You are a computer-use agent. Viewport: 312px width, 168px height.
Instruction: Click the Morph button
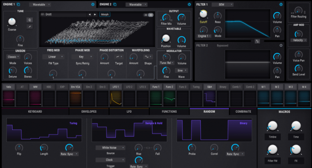point(105,14)
